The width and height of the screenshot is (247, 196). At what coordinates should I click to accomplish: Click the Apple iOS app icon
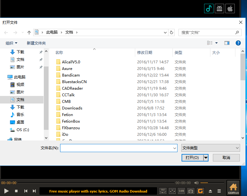coord(230,8)
